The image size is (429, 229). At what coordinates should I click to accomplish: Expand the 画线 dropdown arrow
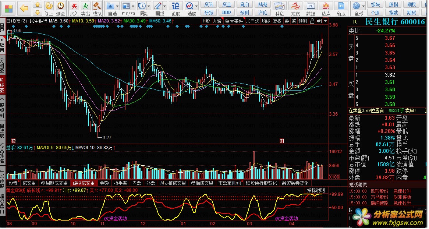(x=165, y=6)
